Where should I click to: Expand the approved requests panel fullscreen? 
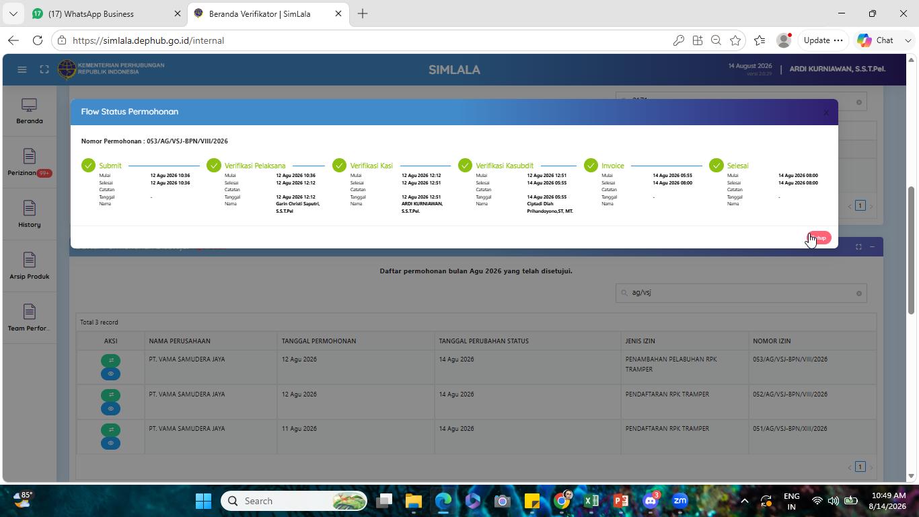[x=858, y=247]
